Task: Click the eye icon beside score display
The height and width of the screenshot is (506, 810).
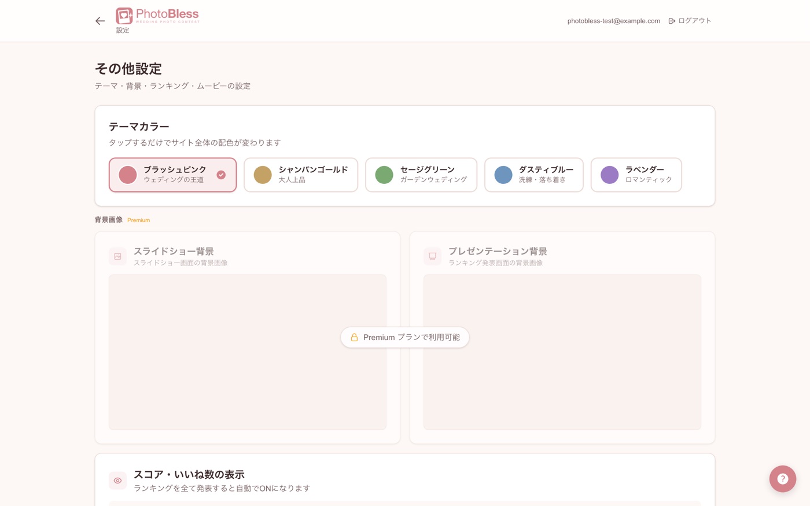Action: pos(117,481)
